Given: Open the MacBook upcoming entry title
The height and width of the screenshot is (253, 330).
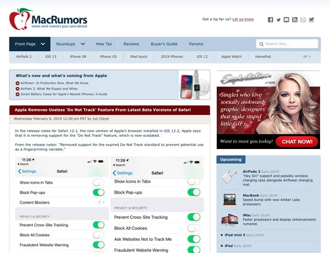Looking at the screenshot, I should point(251,196).
